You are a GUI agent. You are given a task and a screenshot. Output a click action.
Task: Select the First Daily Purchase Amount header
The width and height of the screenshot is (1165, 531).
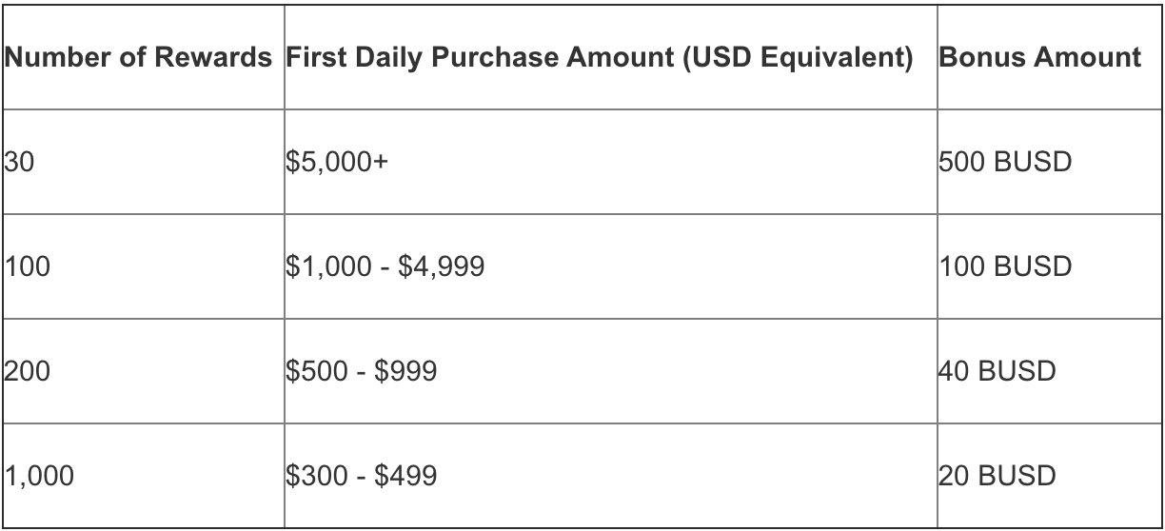(611, 57)
